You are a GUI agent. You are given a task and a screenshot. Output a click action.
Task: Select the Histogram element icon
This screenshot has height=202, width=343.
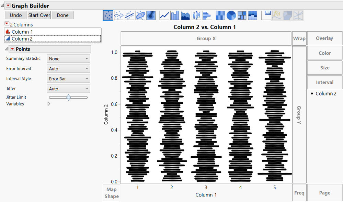[x=207, y=15]
